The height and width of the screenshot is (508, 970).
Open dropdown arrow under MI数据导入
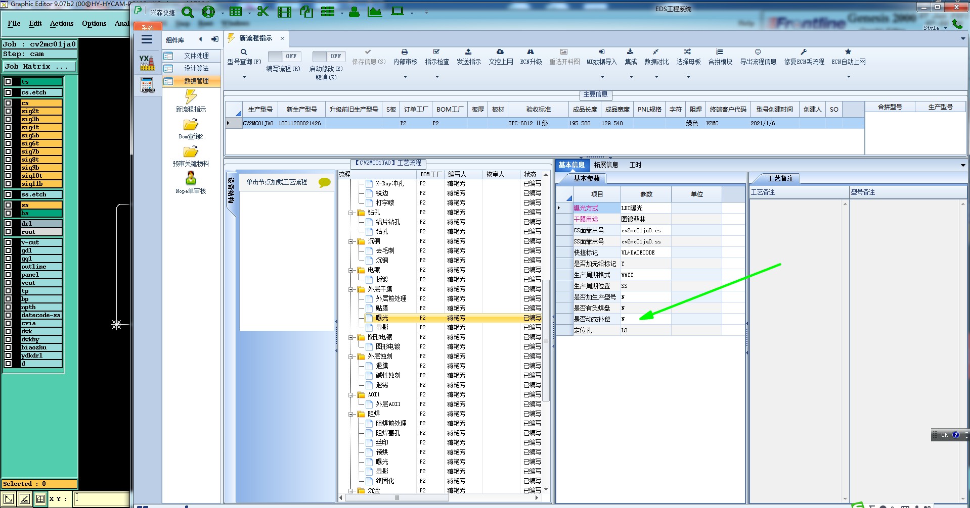(602, 77)
